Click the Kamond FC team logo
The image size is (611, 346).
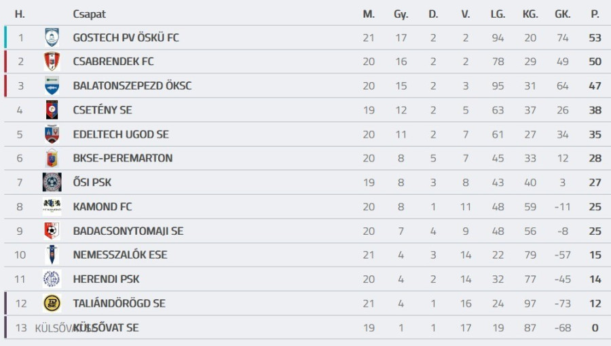pos(52,206)
